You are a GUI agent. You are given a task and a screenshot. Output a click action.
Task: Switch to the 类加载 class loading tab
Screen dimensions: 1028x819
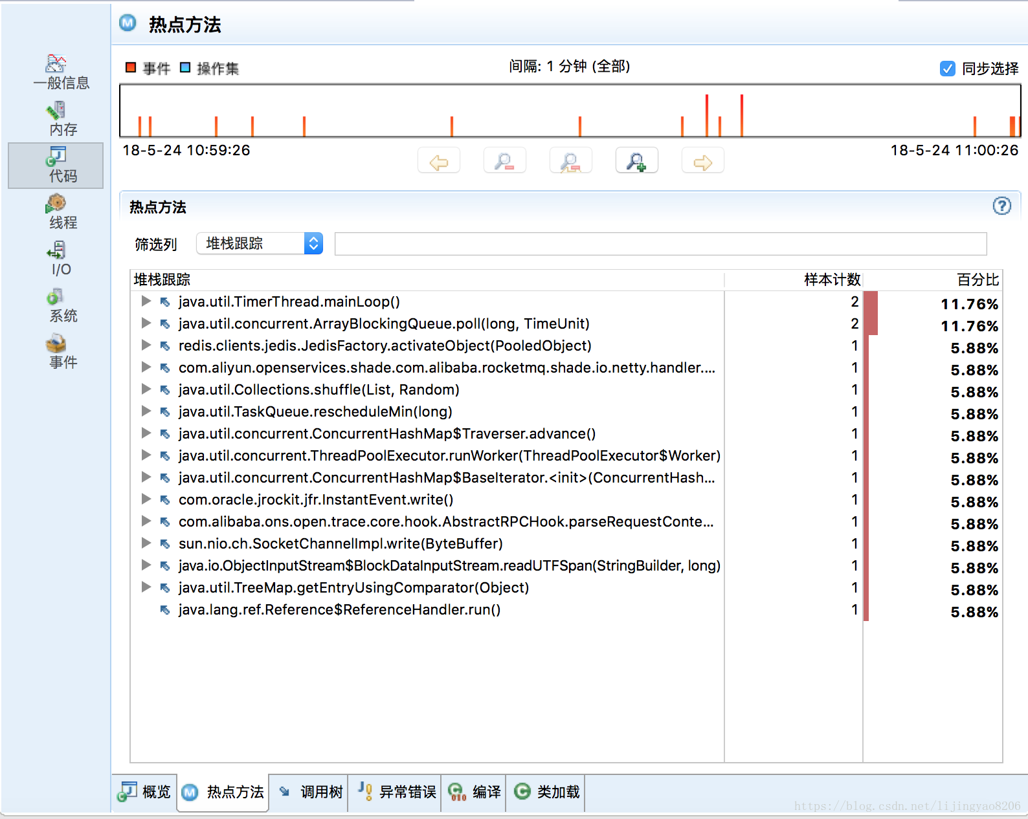(x=546, y=792)
